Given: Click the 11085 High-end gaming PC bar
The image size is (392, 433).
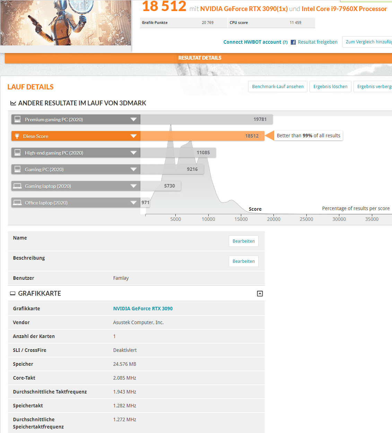Looking at the screenshot, I should point(178,153).
